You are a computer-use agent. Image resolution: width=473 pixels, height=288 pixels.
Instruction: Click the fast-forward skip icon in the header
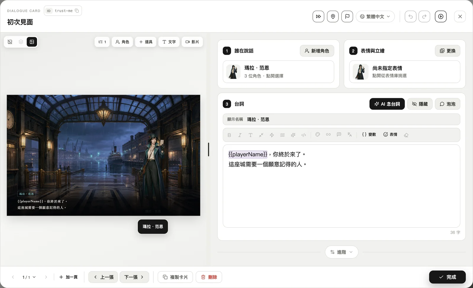tap(318, 17)
